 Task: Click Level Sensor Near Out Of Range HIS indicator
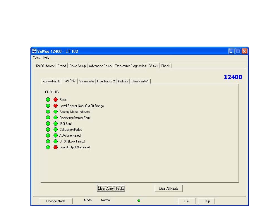click(x=56, y=106)
